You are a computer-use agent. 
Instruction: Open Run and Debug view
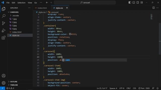click(4, 30)
